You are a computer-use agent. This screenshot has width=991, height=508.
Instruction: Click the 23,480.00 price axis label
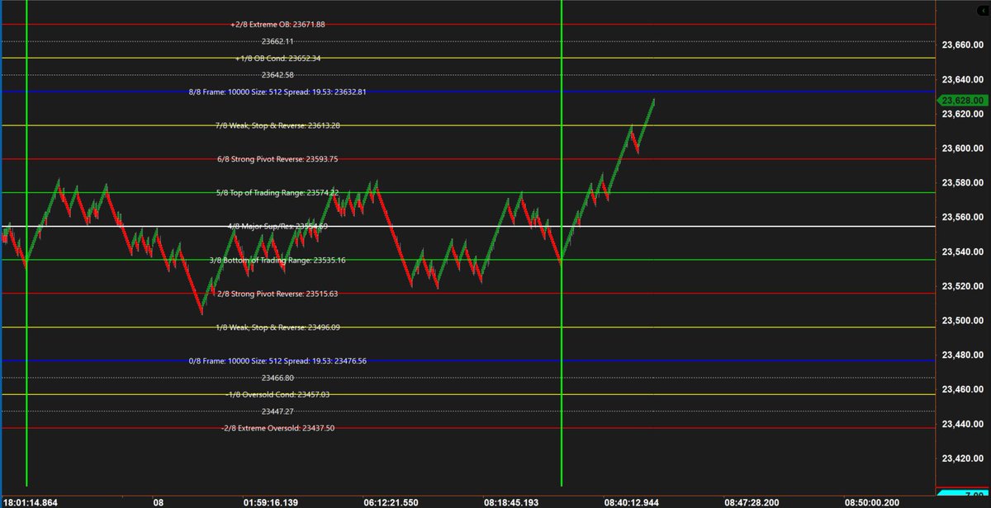click(x=962, y=355)
